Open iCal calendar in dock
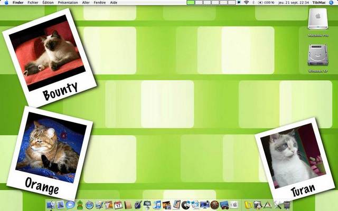 pos(118,205)
